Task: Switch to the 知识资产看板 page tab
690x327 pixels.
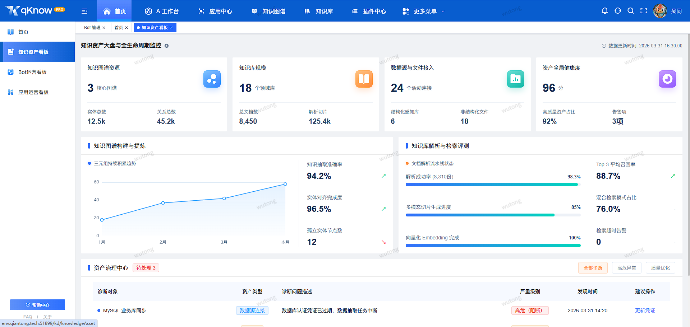Action: (155, 28)
